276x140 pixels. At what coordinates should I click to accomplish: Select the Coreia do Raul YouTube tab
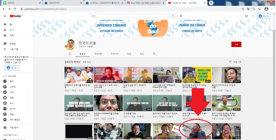tap(187, 3)
